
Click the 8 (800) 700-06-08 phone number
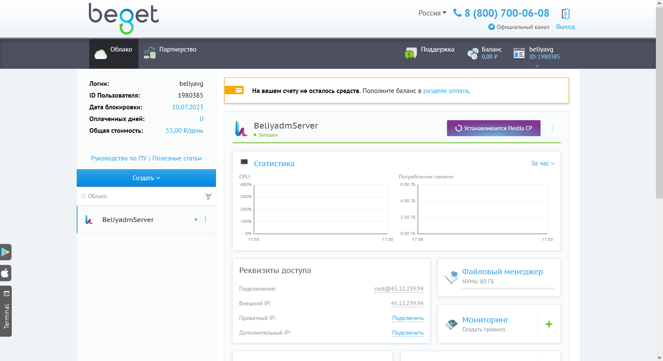coord(507,13)
